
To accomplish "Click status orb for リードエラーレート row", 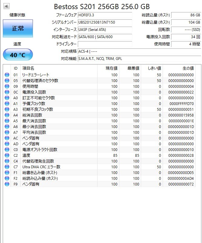I will click(x=7, y=75).
